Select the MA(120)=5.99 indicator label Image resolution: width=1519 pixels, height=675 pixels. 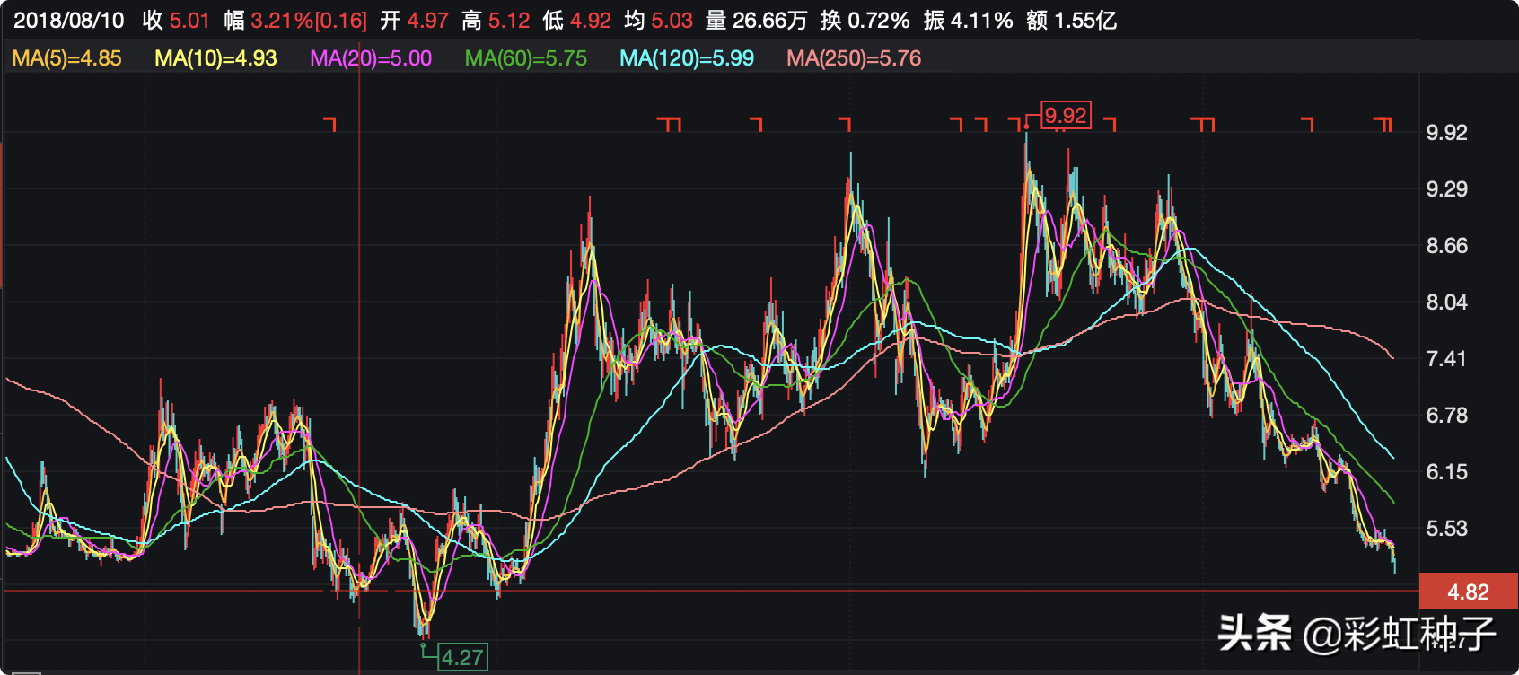tap(687, 58)
